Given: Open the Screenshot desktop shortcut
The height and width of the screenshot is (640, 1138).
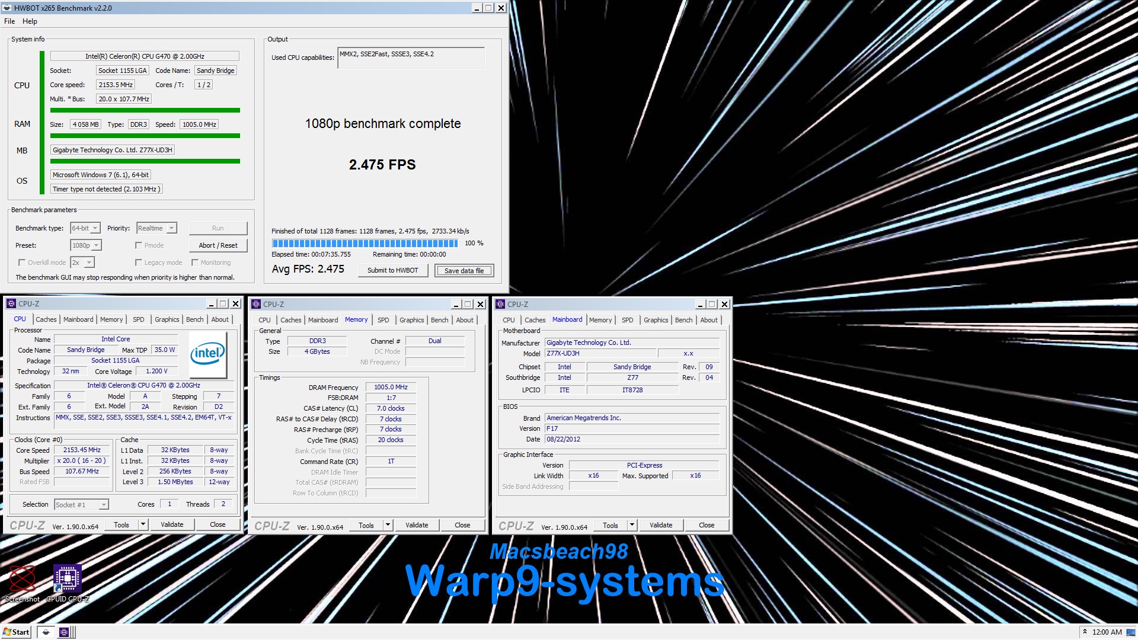Looking at the screenshot, I should click(x=23, y=584).
